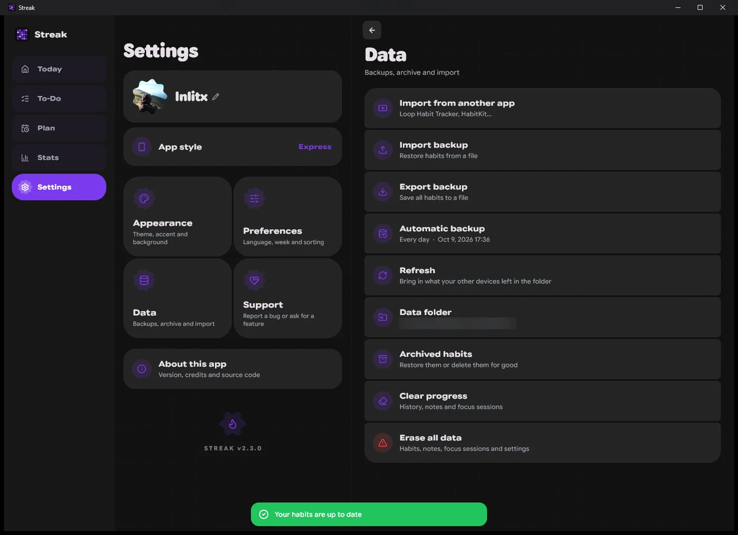
Task: Click the database icon in Data card
Action: point(144,281)
